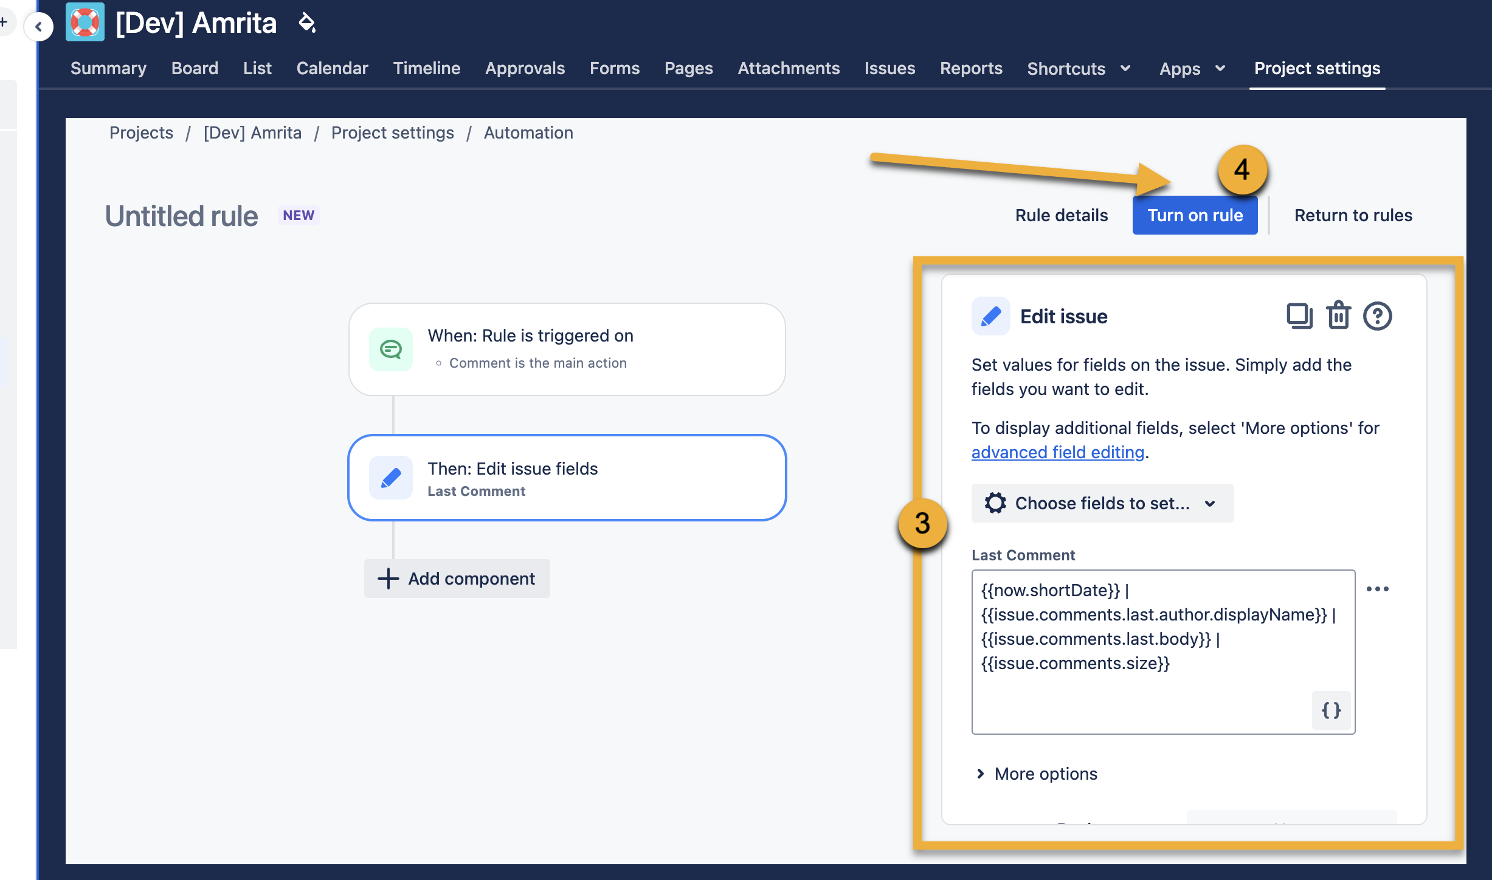1492x880 pixels.
Task: Insert a smart value with the {} icon
Action: 1331,710
